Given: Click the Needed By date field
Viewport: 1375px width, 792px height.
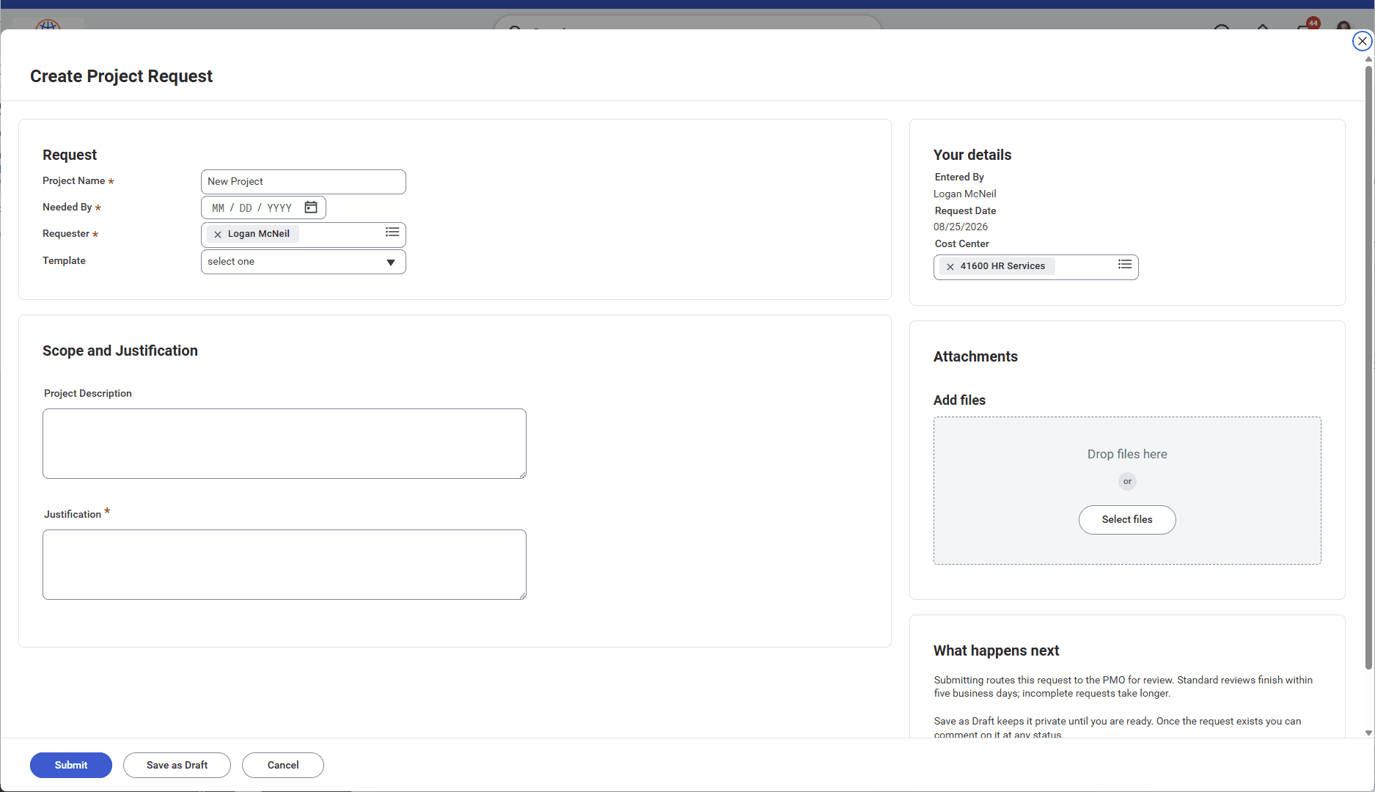Looking at the screenshot, I should (x=263, y=208).
